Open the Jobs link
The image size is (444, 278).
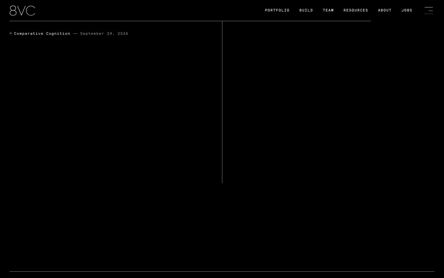[407, 10]
